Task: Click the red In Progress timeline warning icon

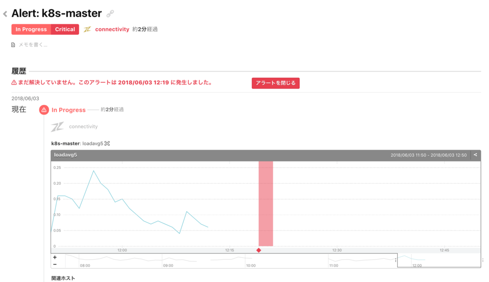Action: [x=44, y=110]
